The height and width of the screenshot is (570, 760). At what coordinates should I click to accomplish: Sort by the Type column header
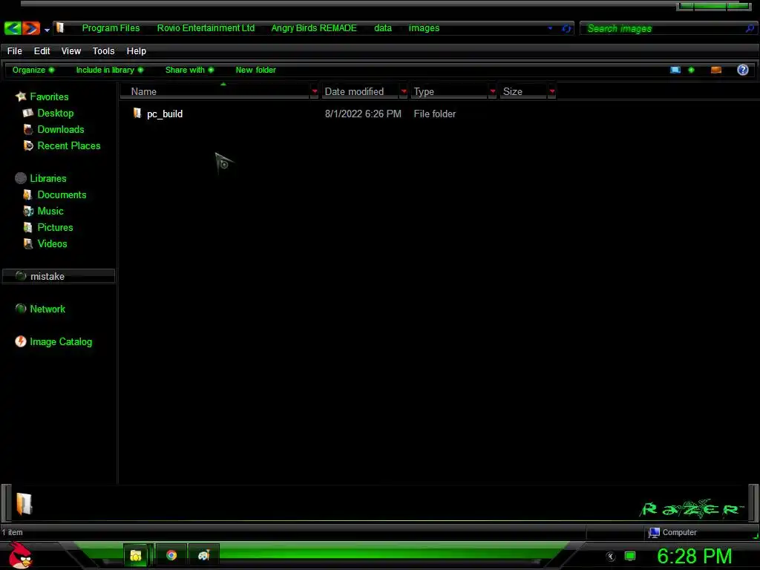[x=449, y=91]
